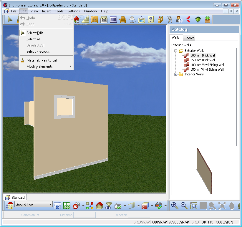
Task: Open building locations house icon
Action: 10,206
